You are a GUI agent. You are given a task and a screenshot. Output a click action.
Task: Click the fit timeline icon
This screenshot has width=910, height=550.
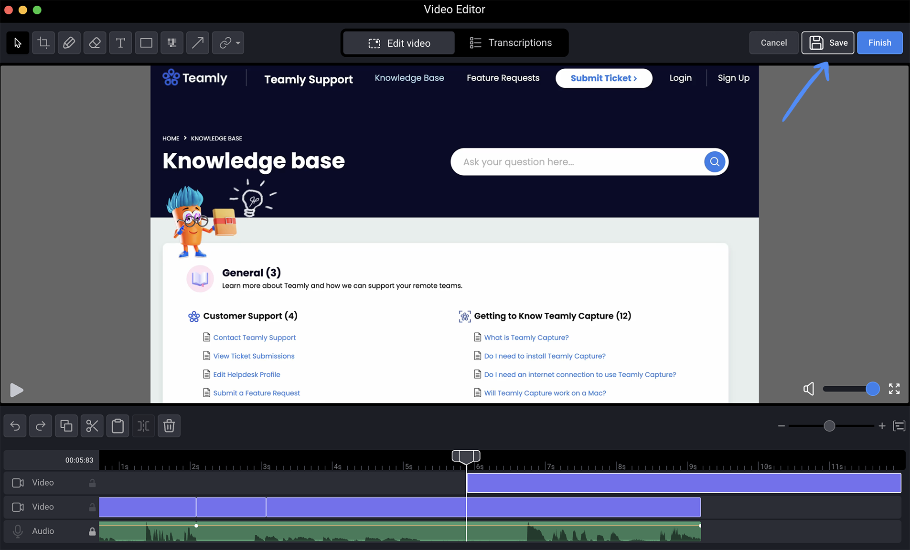click(x=899, y=426)
